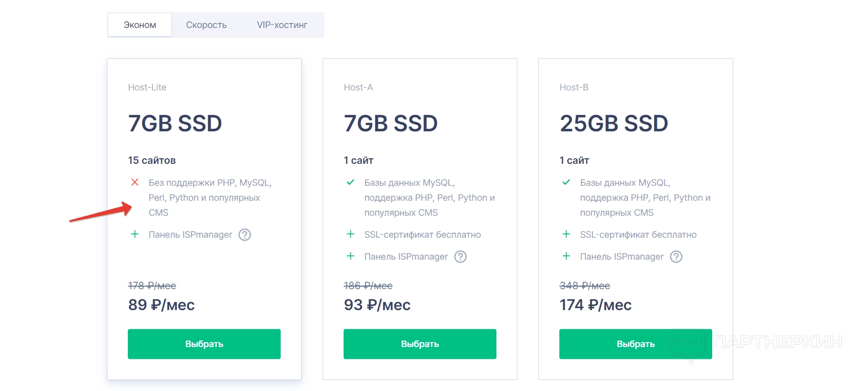Click green checkmark icon in Host-B plan
Image resolution: width=868 pixels, height=391 pixels.
point(566,182)
